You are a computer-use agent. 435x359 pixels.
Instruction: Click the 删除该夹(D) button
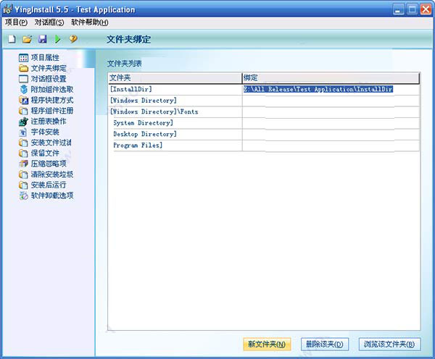(x=325, y=344)
